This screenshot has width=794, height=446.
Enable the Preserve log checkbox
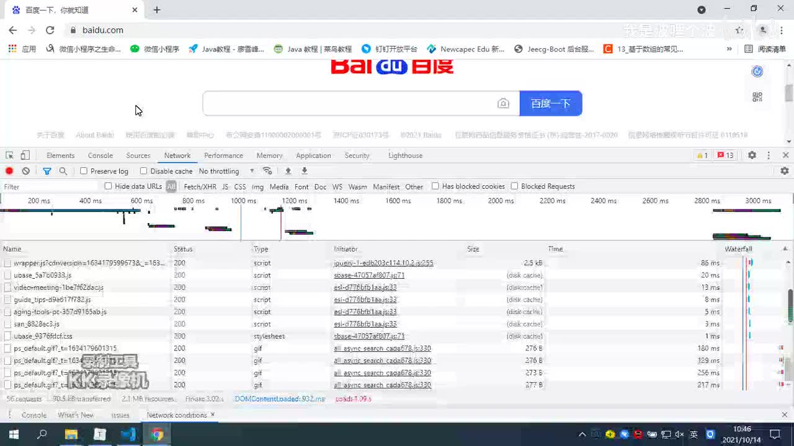pyautogui.click(x=84, y=171)
